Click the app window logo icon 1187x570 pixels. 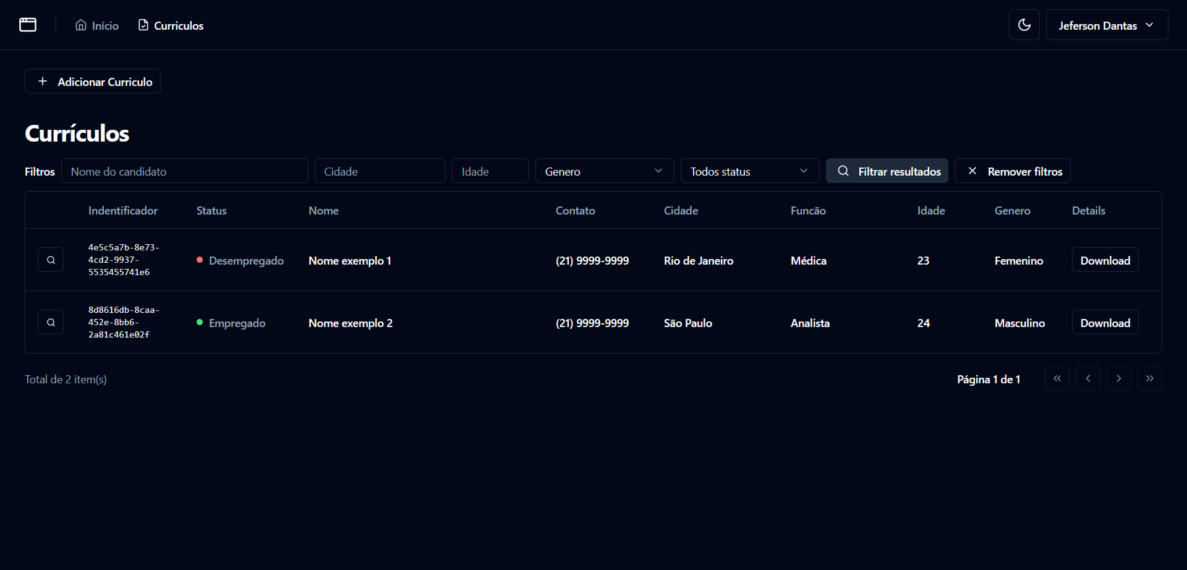[x=28, y=25]
